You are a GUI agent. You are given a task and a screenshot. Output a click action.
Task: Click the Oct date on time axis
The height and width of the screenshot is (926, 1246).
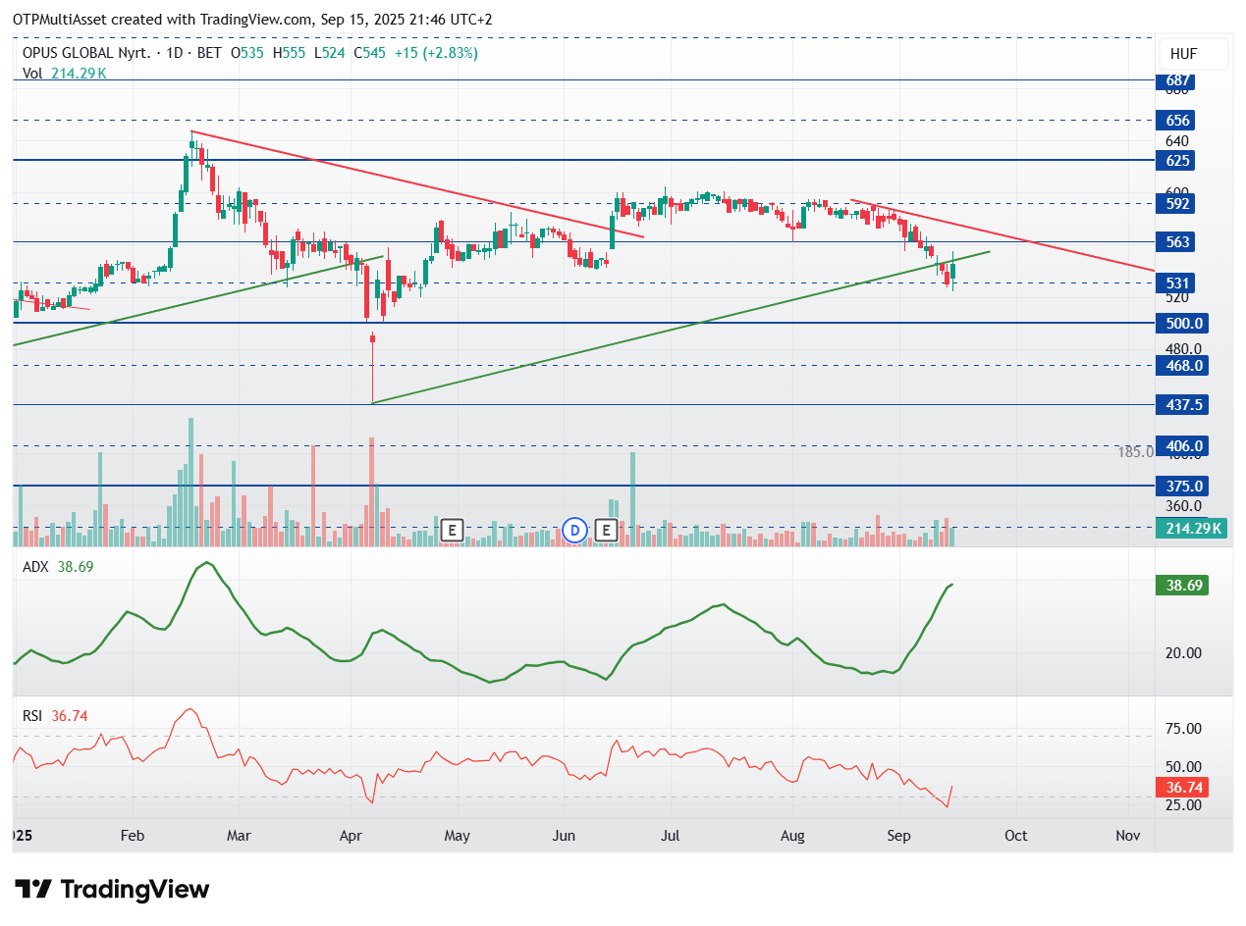pyautogui.click(x=1015, y=835)
